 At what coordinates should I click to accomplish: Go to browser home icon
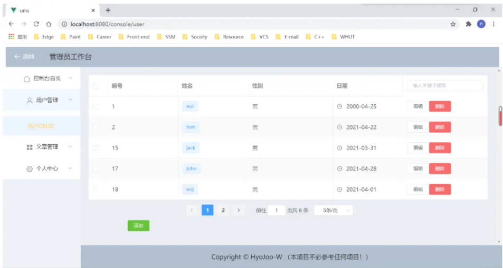point(49,24)
